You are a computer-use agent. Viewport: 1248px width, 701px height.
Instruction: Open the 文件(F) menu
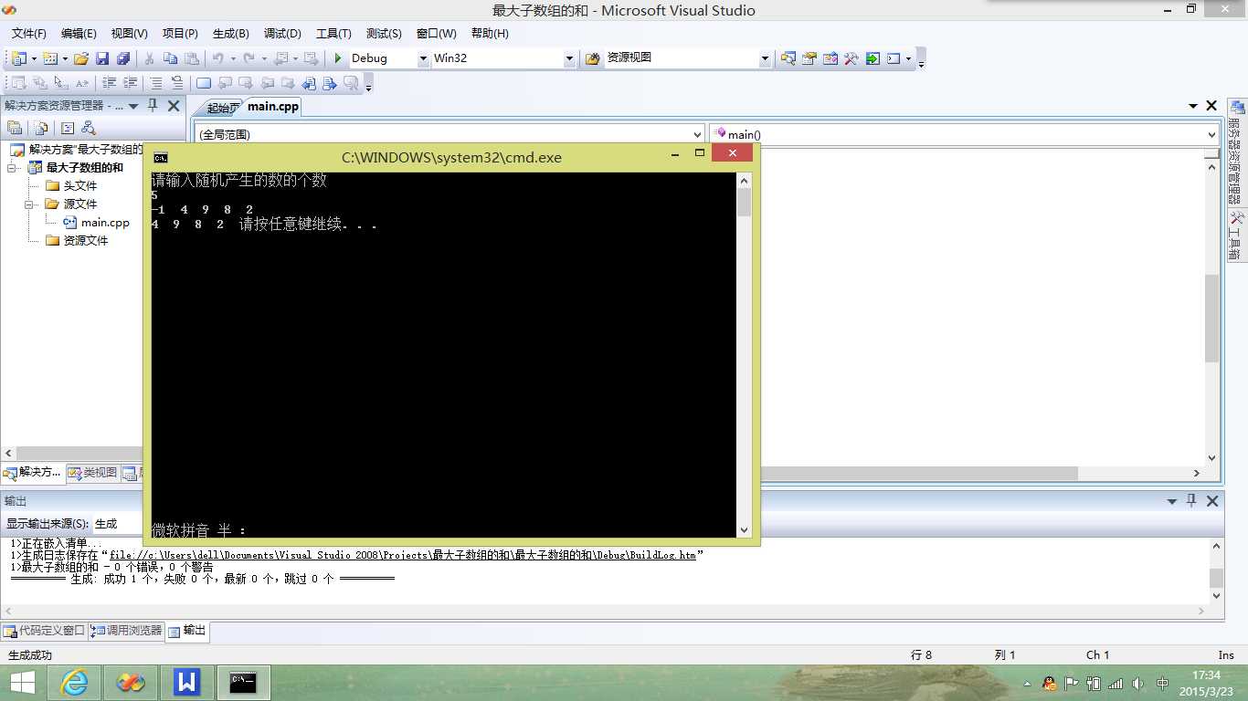coord(29,34)
